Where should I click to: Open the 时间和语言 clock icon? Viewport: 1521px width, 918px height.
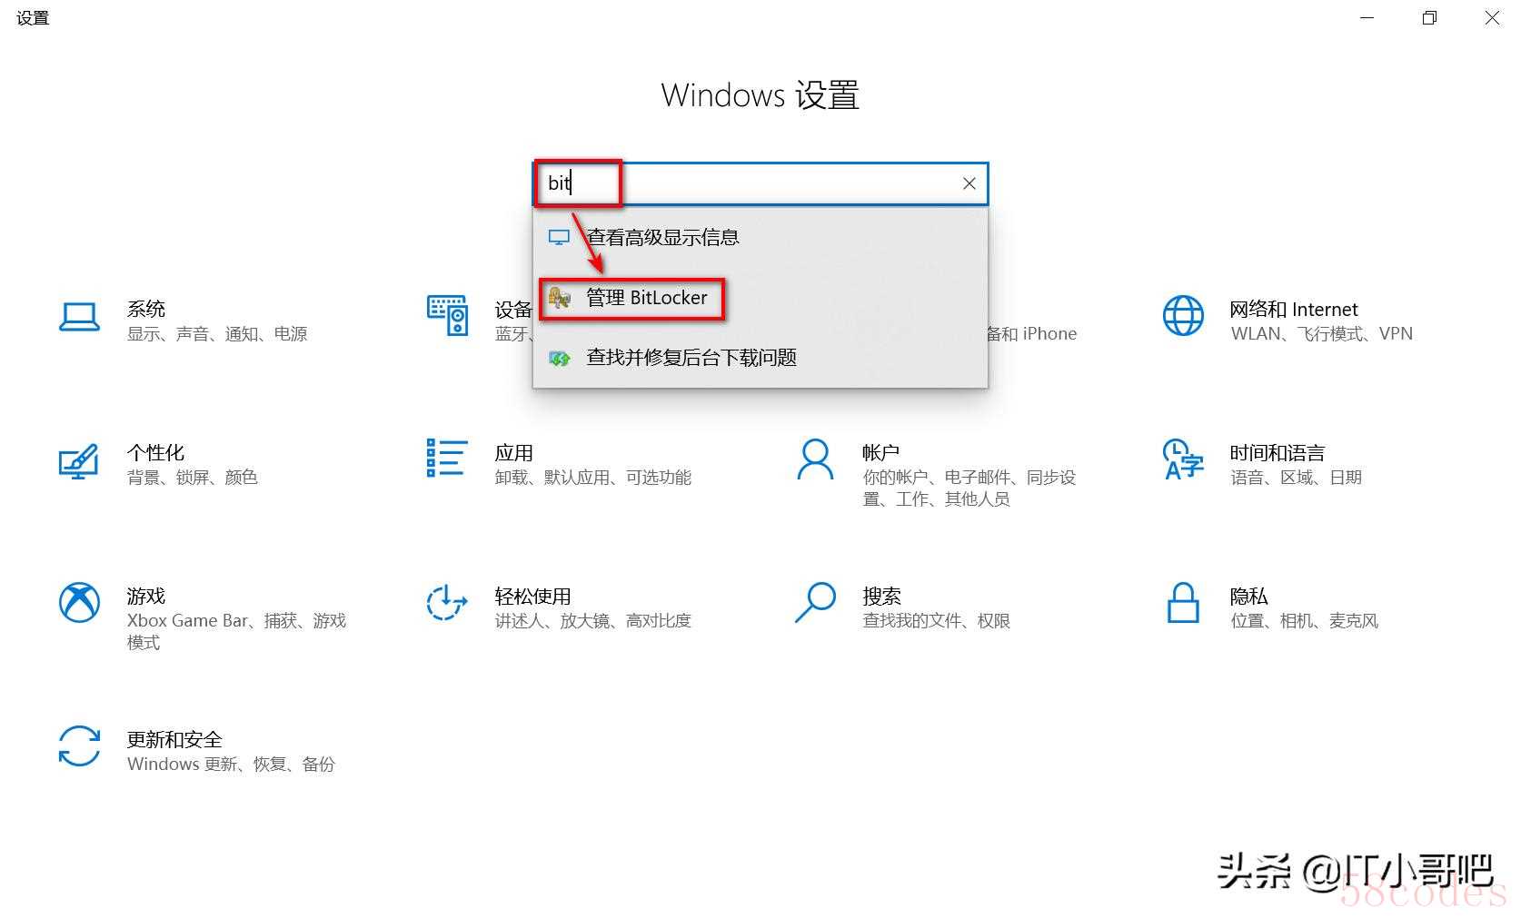click(1183, 459)
